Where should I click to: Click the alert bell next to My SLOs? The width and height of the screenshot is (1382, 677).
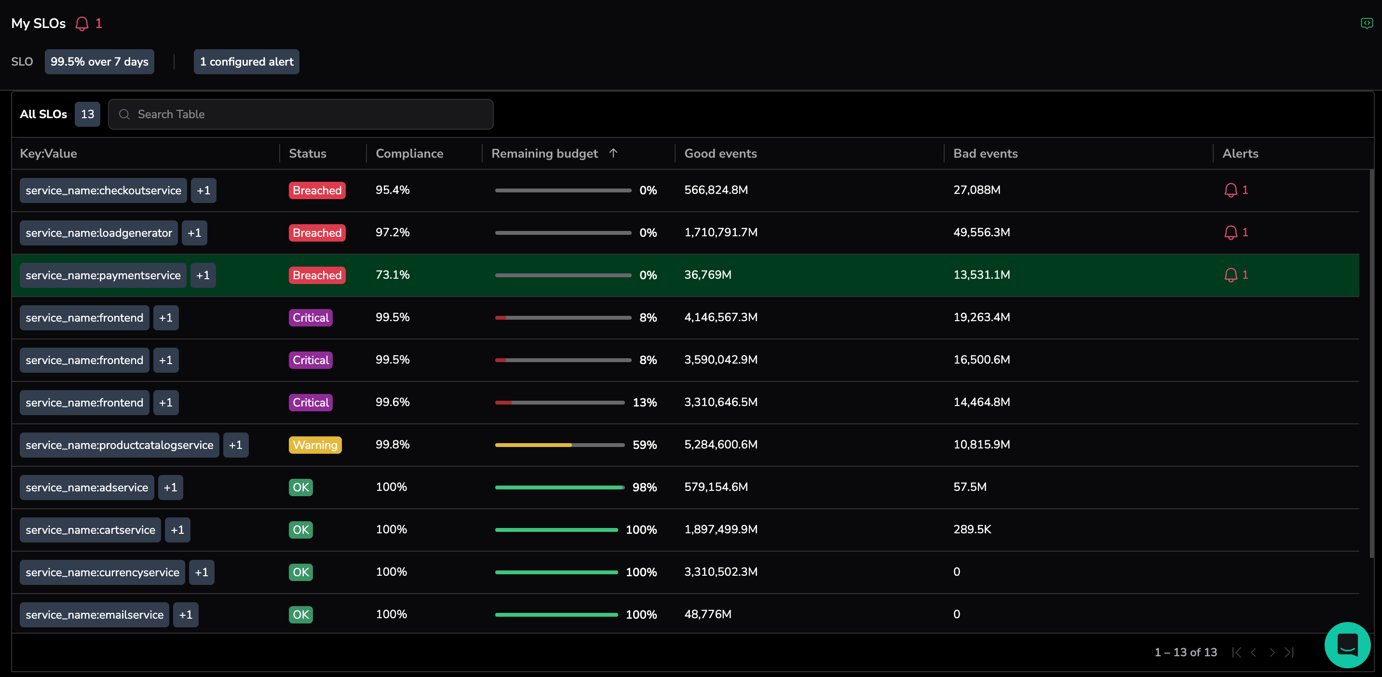click(x=82, y=24)
